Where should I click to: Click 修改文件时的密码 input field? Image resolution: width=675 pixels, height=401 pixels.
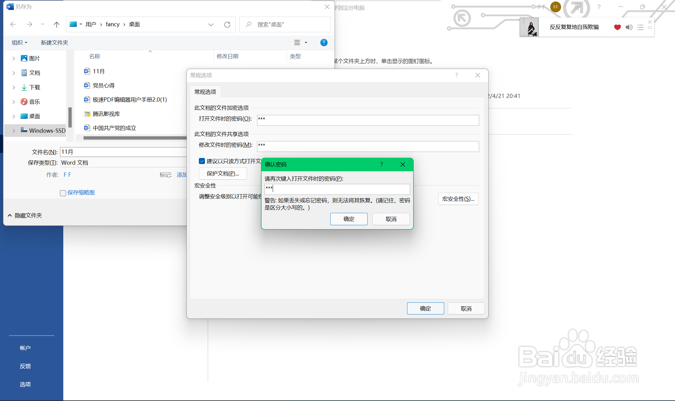click(x=368, y=146)
